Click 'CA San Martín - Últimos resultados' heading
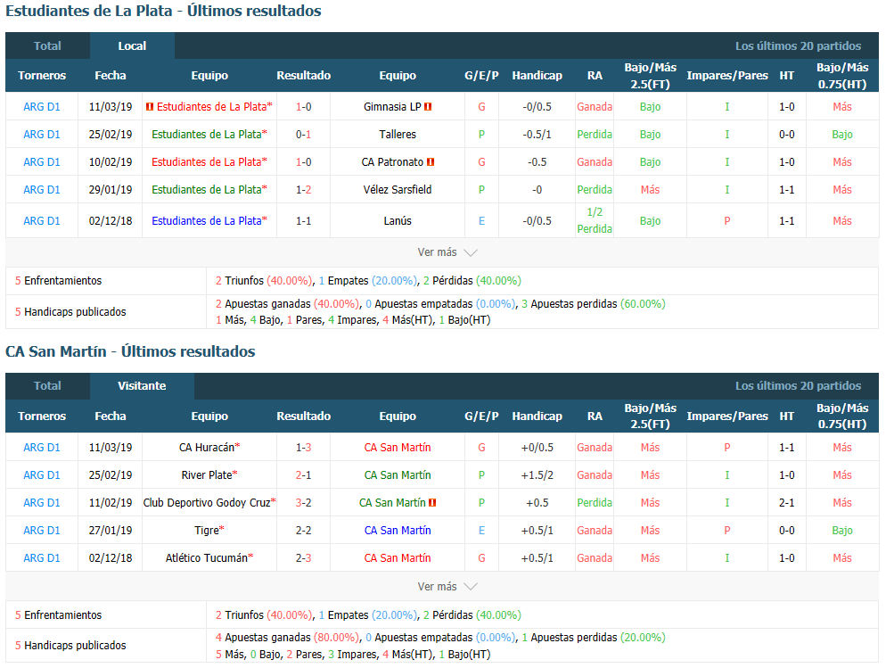Viewport: 886px width, 668px height. [x=130, y=351]
